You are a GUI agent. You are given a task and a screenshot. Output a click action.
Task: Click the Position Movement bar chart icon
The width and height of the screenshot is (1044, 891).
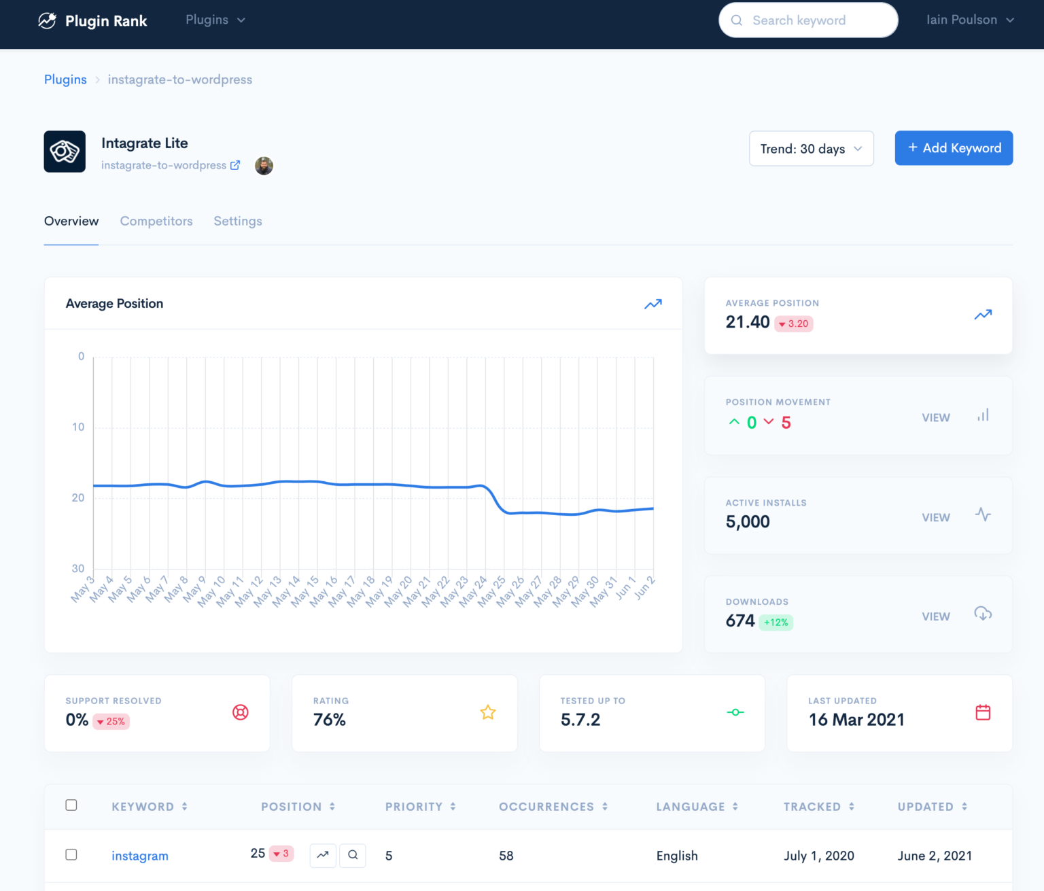[983, 415]
